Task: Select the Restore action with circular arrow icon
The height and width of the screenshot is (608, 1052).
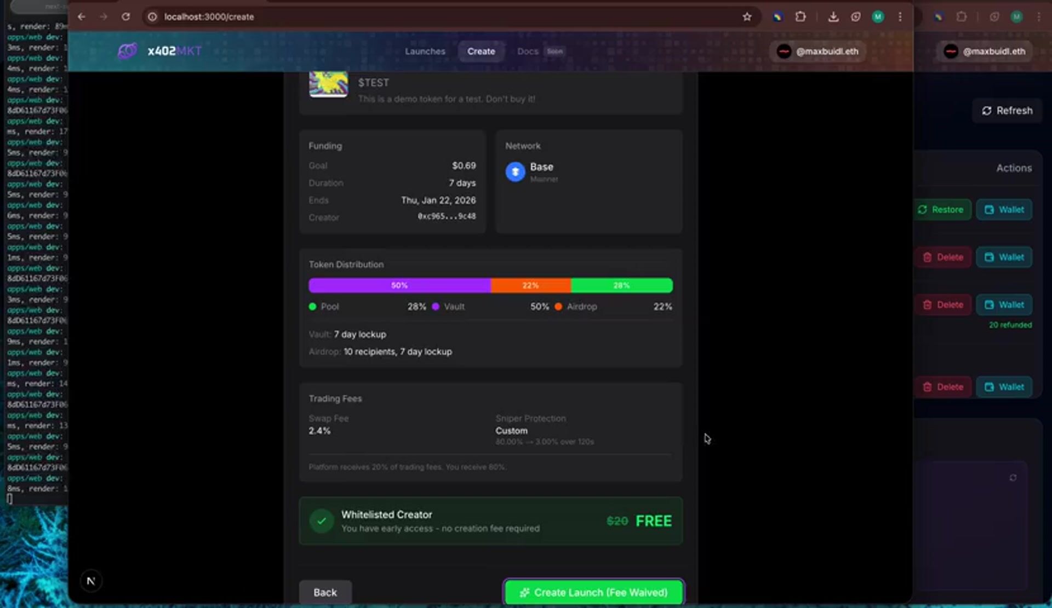Action: (943, 209)
